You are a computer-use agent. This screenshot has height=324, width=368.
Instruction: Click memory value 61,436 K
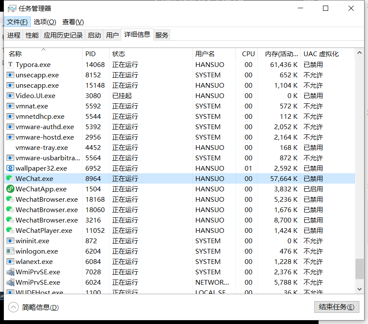point(284,65)
